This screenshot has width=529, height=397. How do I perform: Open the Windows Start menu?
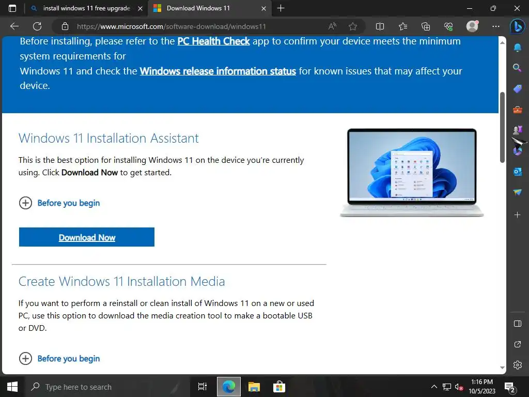(x=12, y=387)
